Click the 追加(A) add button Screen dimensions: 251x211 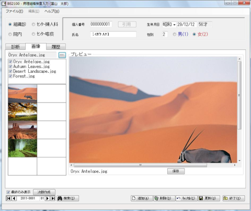(142, 198)
